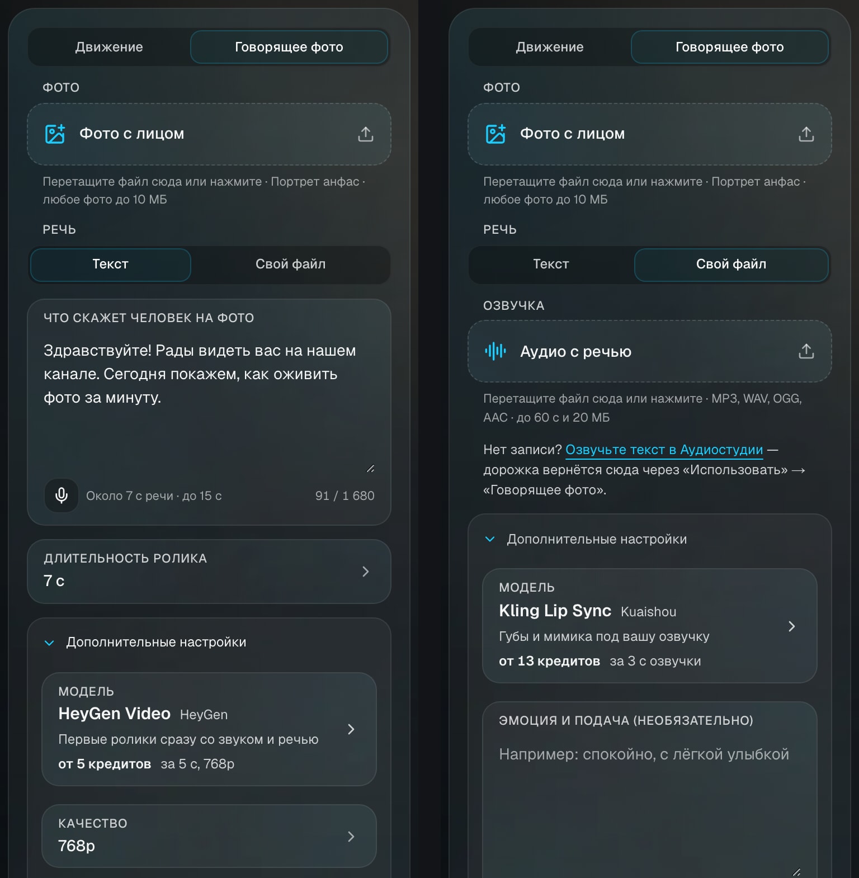Click into the speech text starting with Здравствуйте
Viewport: 859px width, 878px height.
200,374
